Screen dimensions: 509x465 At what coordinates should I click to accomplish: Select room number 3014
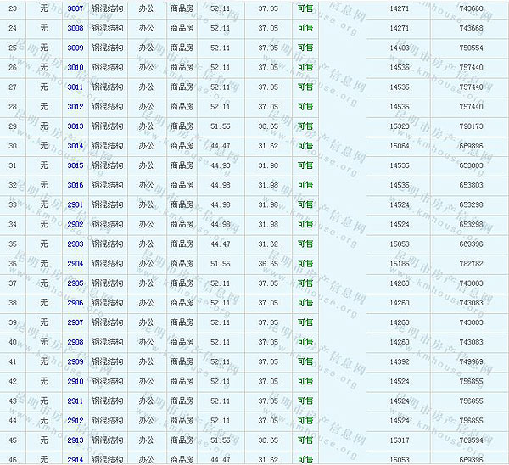click(76, 145)
